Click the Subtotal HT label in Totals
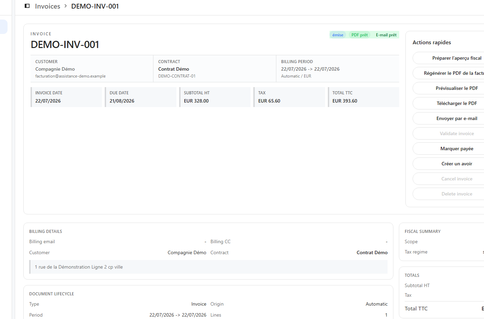 [417, 285]
